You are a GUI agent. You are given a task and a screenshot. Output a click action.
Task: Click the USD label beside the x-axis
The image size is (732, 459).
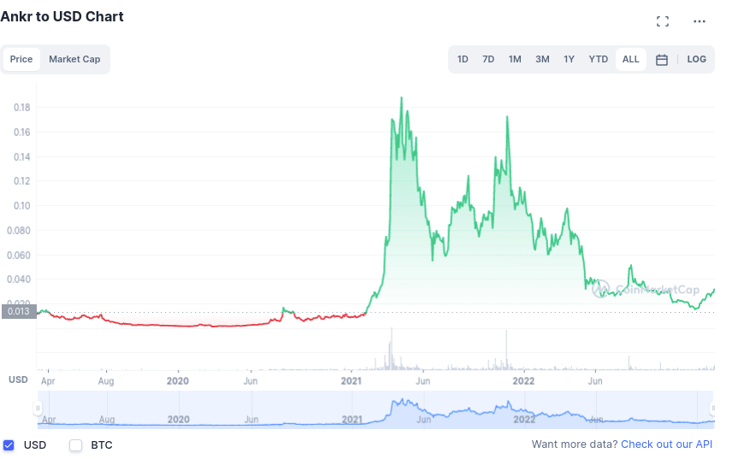pos(18,380)
